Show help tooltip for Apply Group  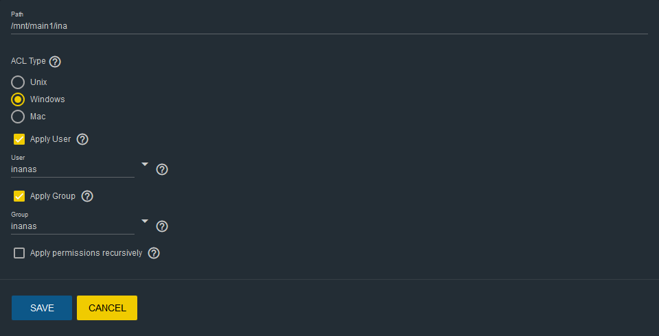87,196
